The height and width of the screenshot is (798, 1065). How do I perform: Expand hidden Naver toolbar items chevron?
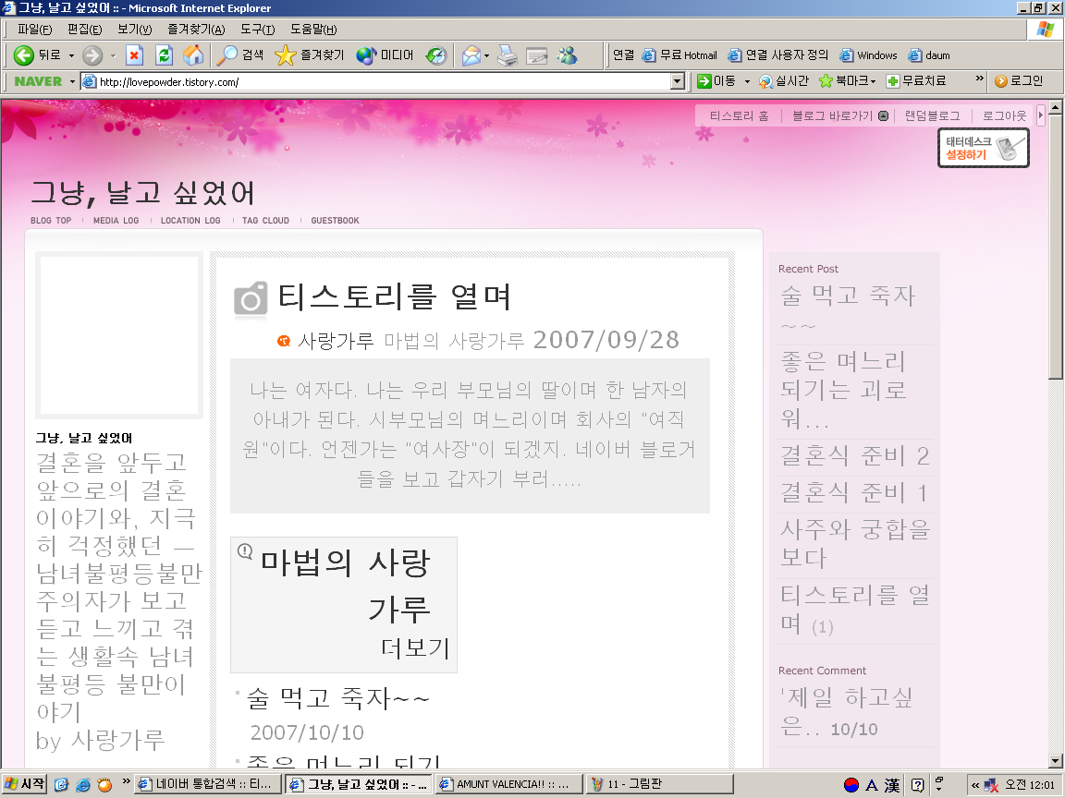click(x=979, y=79)
